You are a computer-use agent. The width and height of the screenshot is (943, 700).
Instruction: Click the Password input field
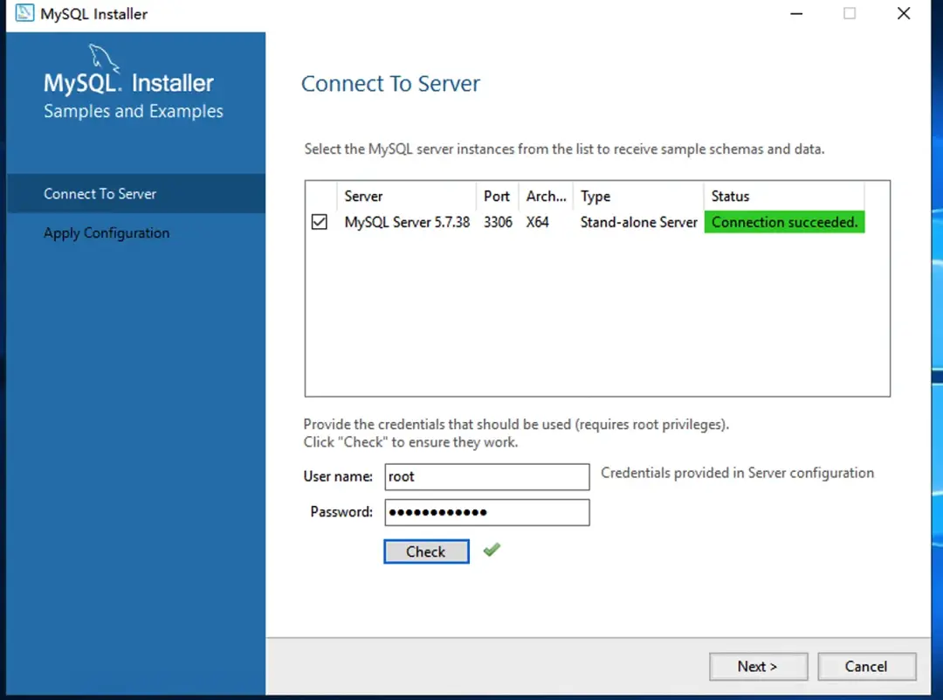[x=486, y=512]
